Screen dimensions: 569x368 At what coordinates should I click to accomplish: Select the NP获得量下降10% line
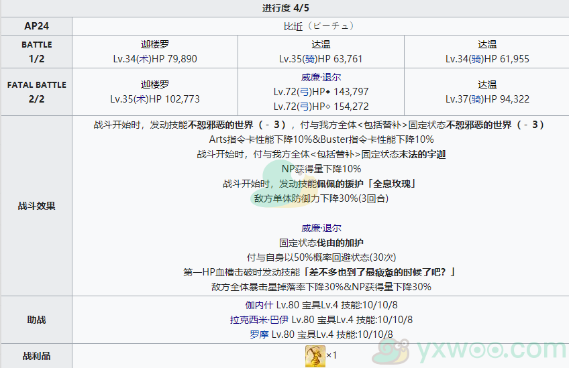(321, 169)
